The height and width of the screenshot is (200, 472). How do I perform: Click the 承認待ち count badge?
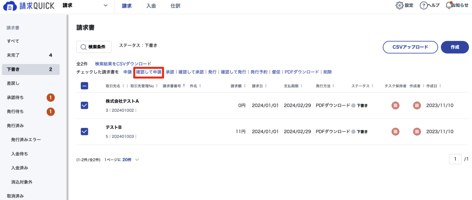[50, 98]
